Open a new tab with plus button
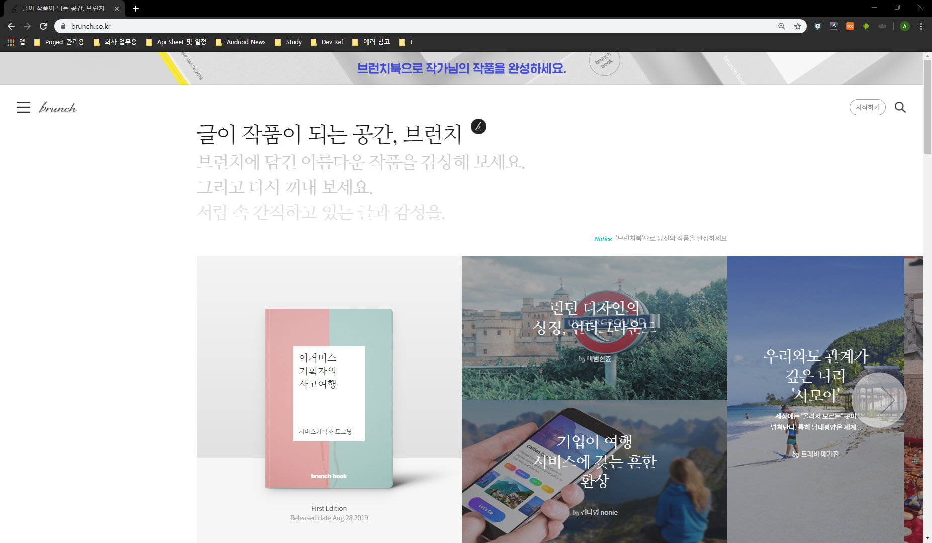The height and width of the screenshot is (543, 932). pos(136,9)
